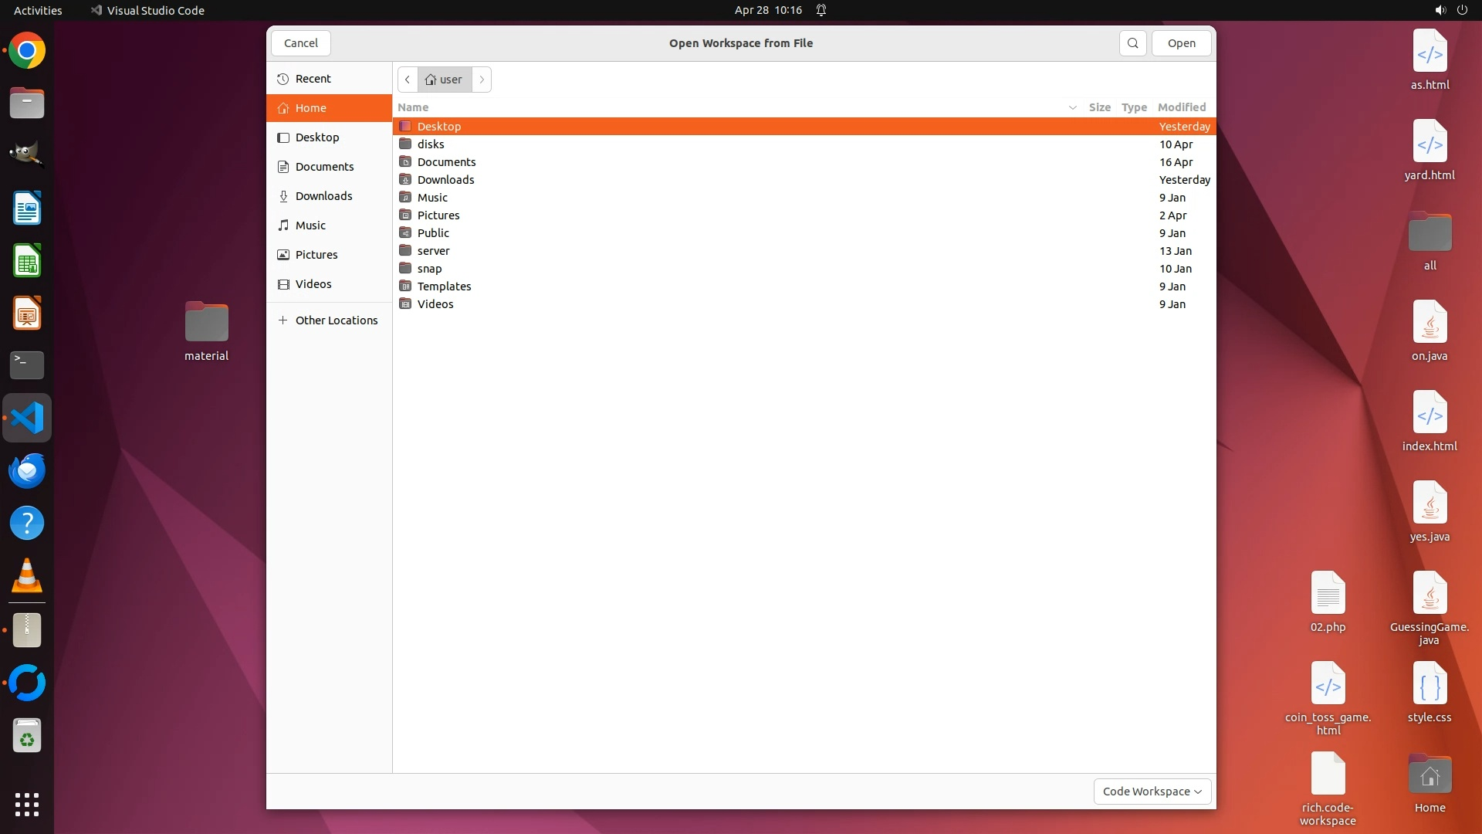Click the GIMP icon in dock
The width and height of the screenshot is (1482, 834).
click(x=27, y=154)
